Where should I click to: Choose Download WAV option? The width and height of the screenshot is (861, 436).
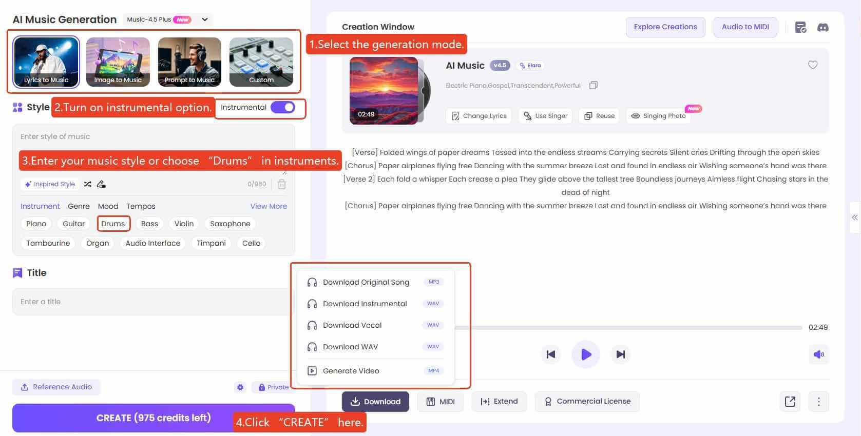click(375, 347)
